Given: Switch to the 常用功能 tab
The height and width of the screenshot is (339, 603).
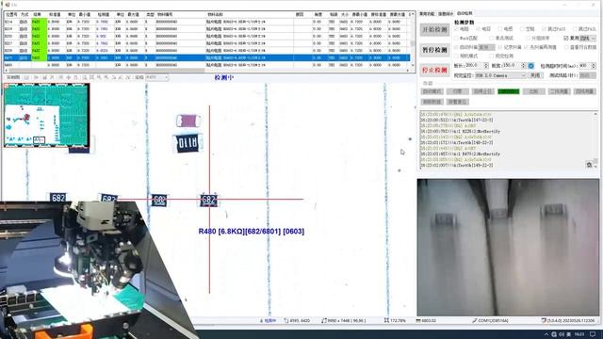Looking at the screenshot, I should pos(427,13).
